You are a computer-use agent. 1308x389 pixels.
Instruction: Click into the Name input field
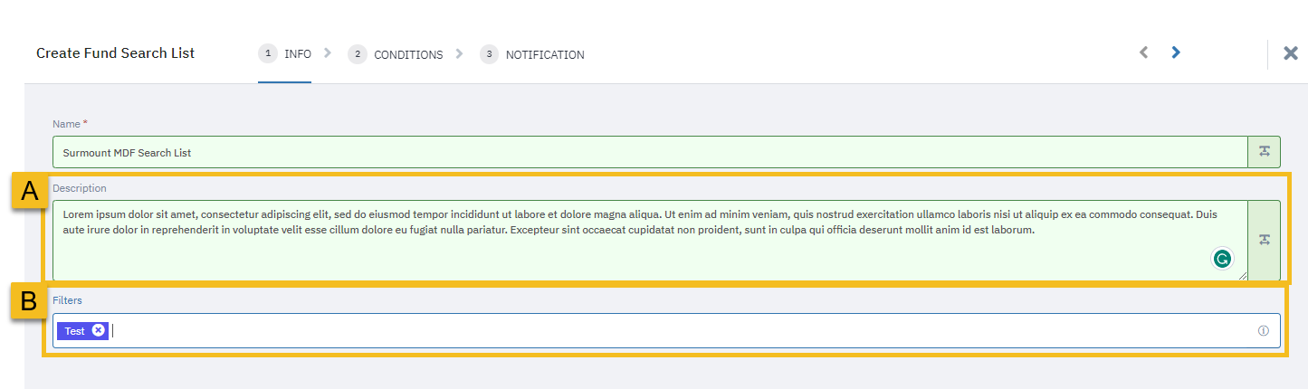click(x=650, y=152)
